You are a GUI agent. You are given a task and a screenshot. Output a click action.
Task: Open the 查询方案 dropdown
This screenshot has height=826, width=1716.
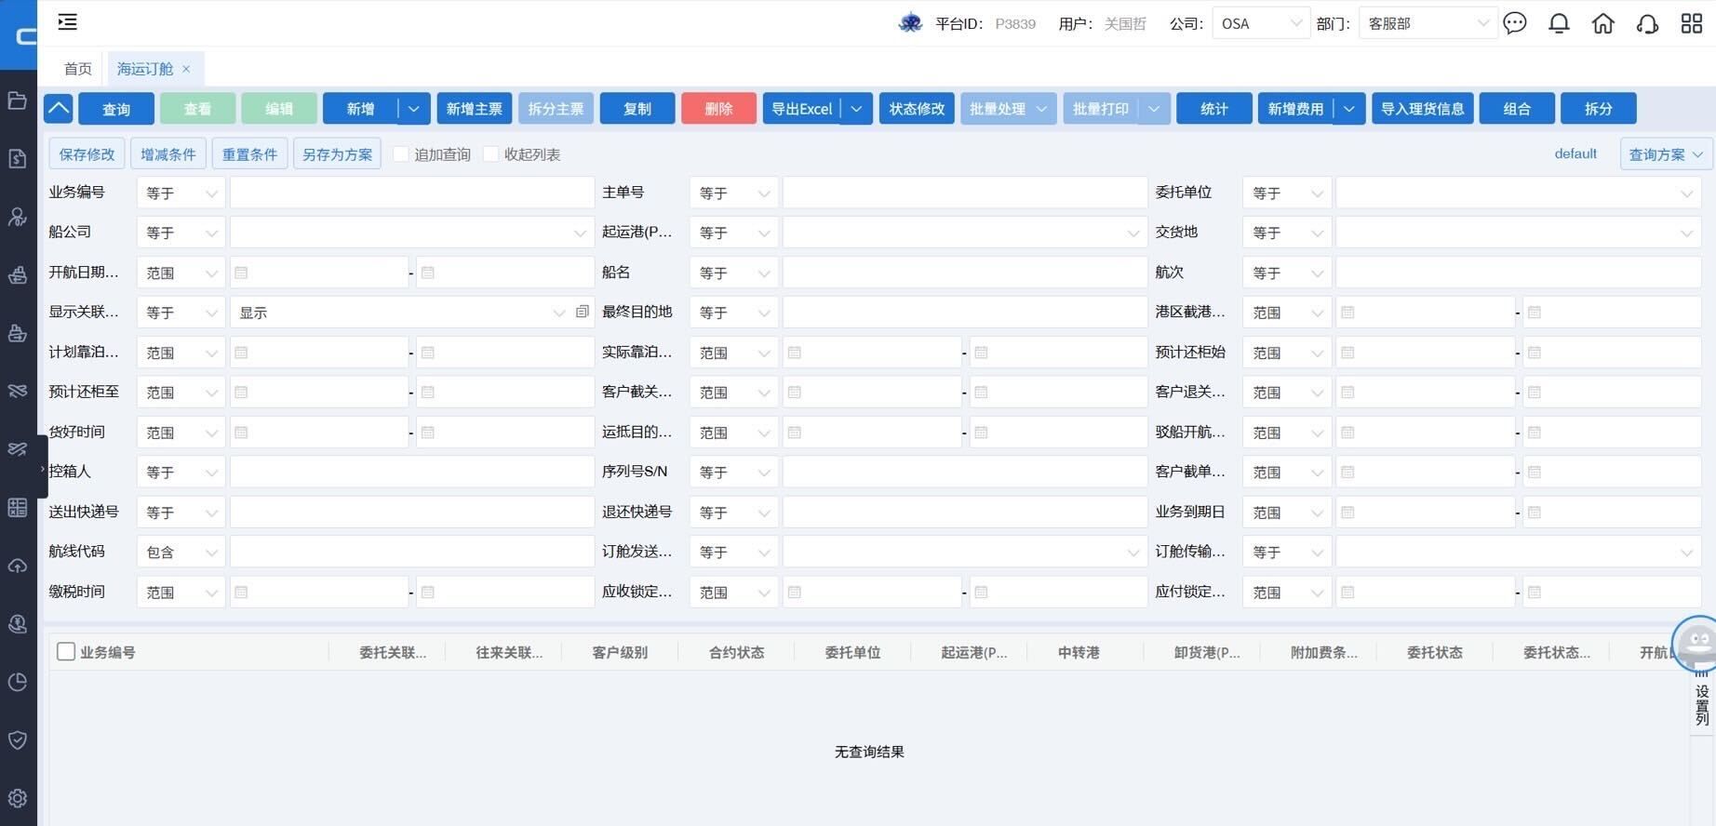point(1665,154)
